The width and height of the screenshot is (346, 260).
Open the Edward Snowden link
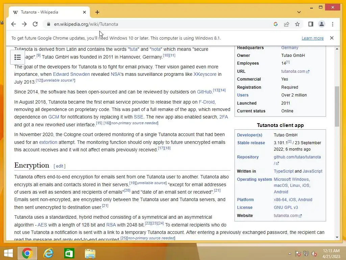(x=71, y=74)
